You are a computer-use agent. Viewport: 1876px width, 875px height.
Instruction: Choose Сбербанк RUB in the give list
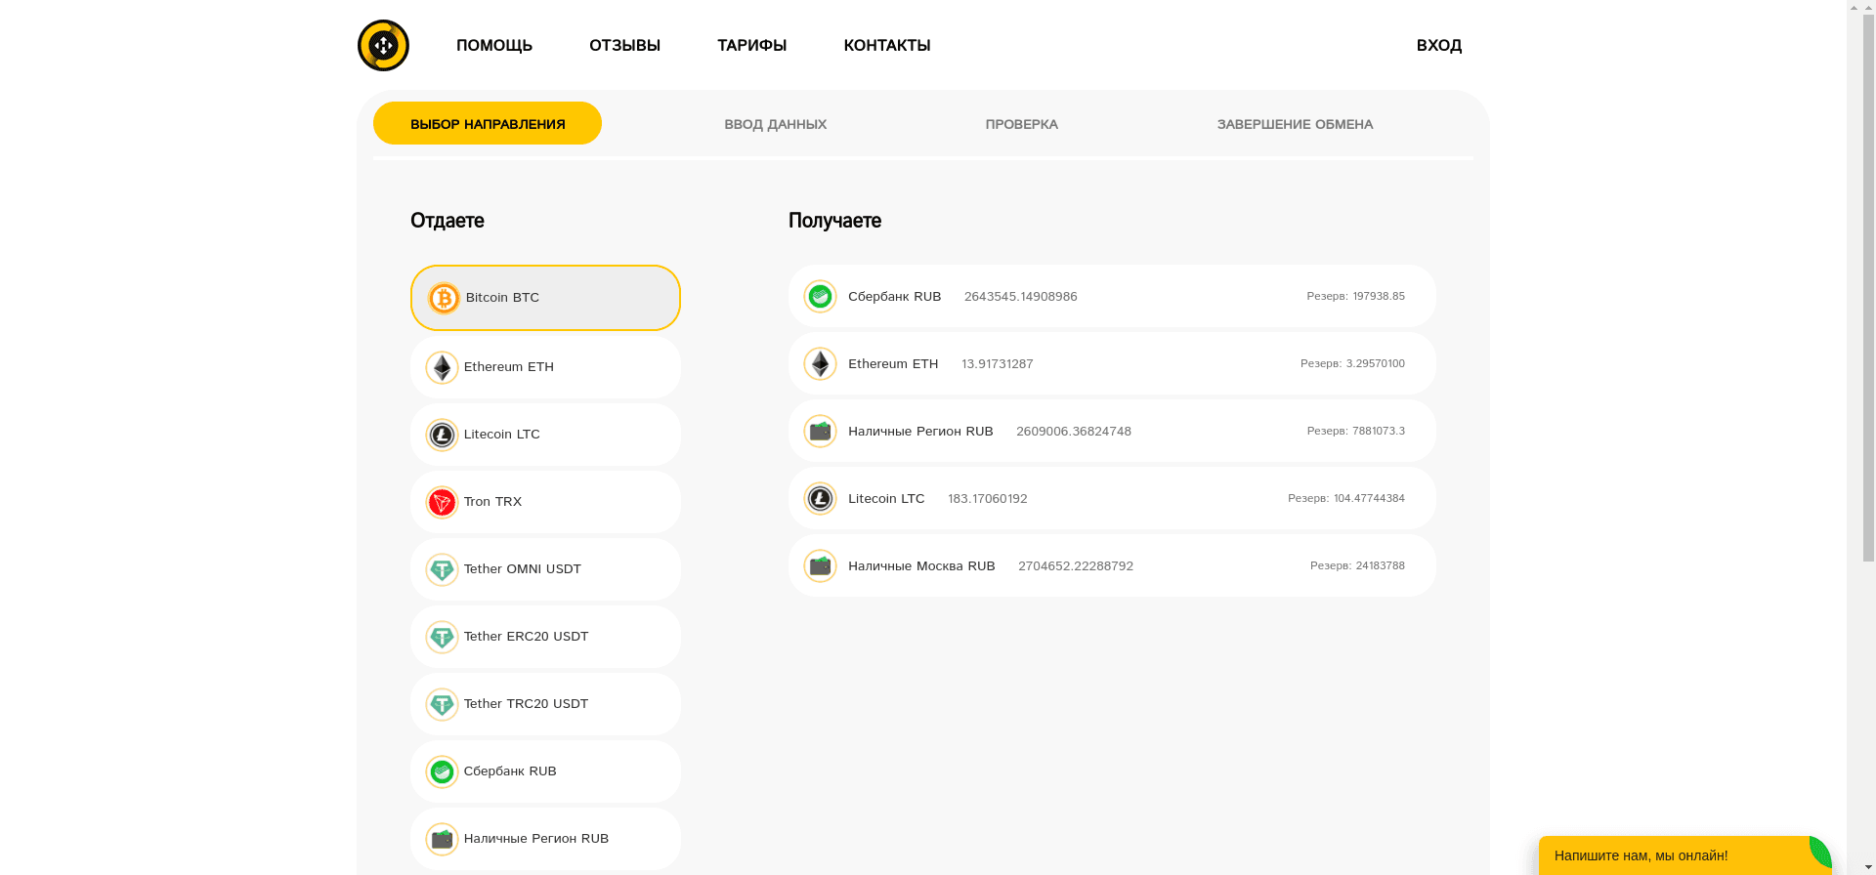coord(544,771)
